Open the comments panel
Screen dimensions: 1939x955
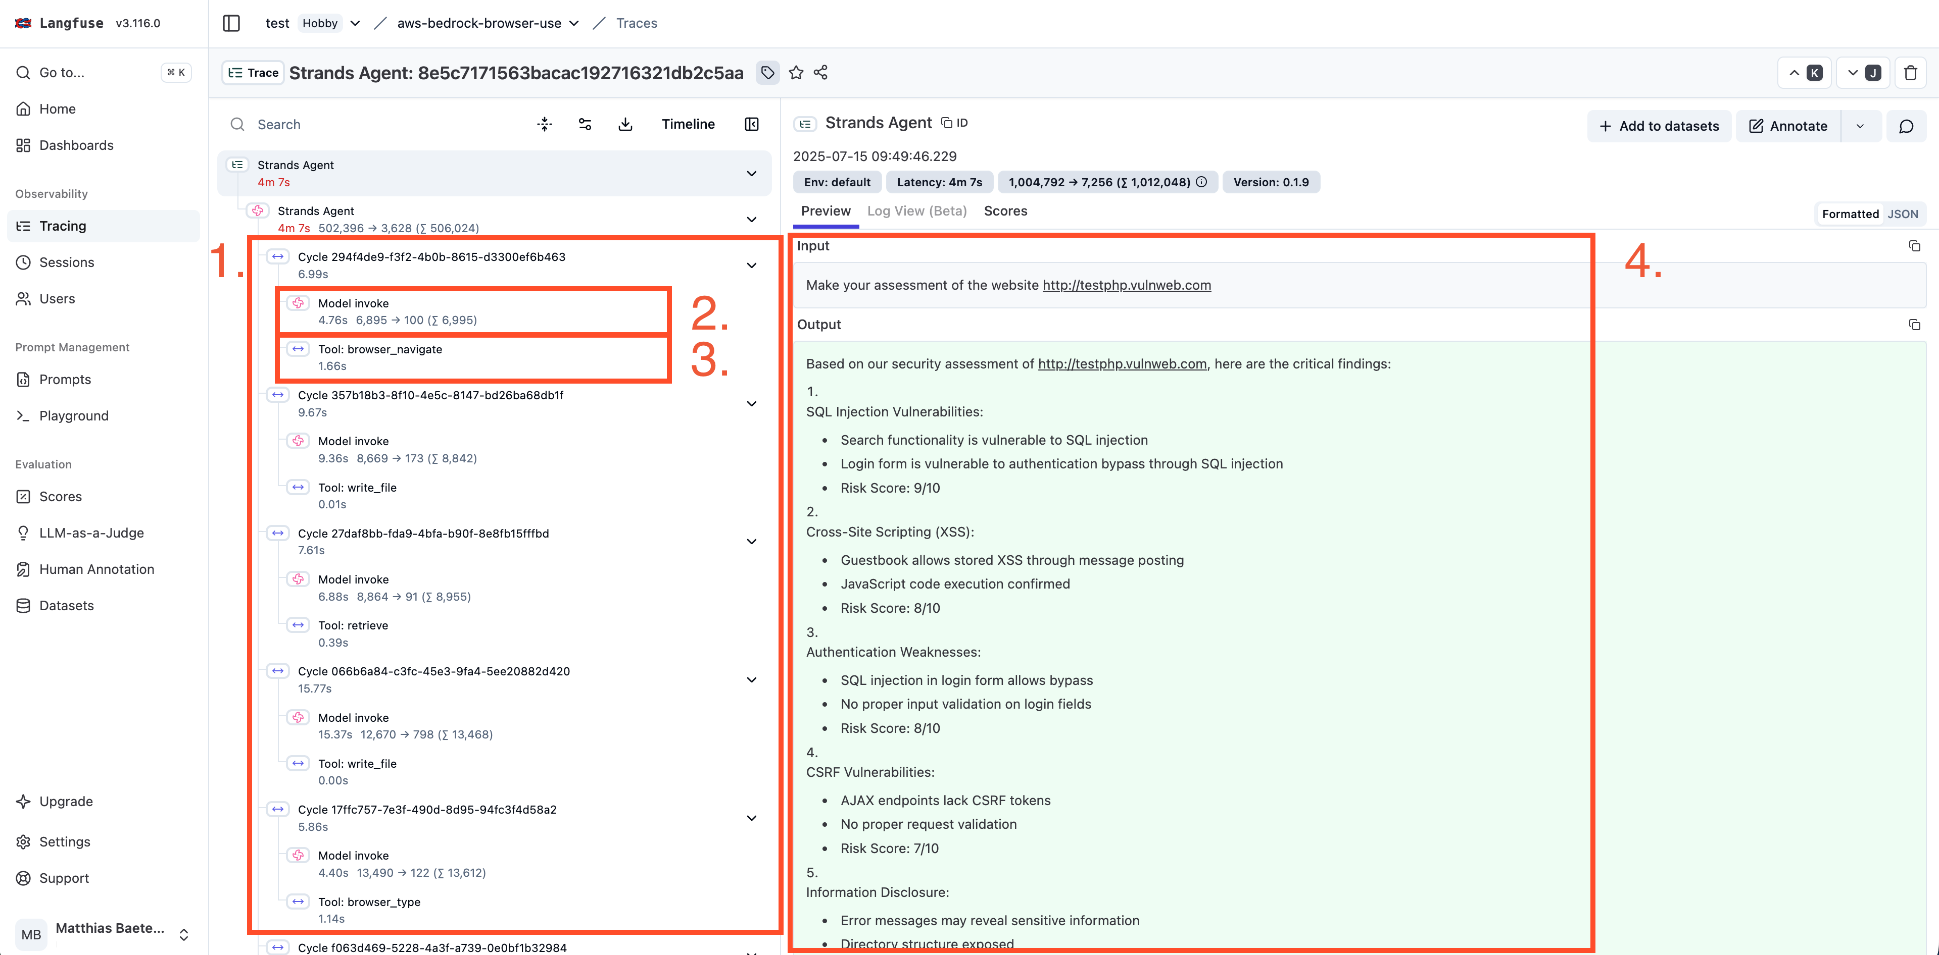pos(1907,126)
